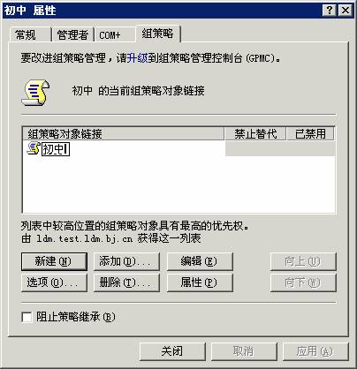Click the large Group Policy scroll icon
Screen dimensions: 357x369
(x=35, y=93)
